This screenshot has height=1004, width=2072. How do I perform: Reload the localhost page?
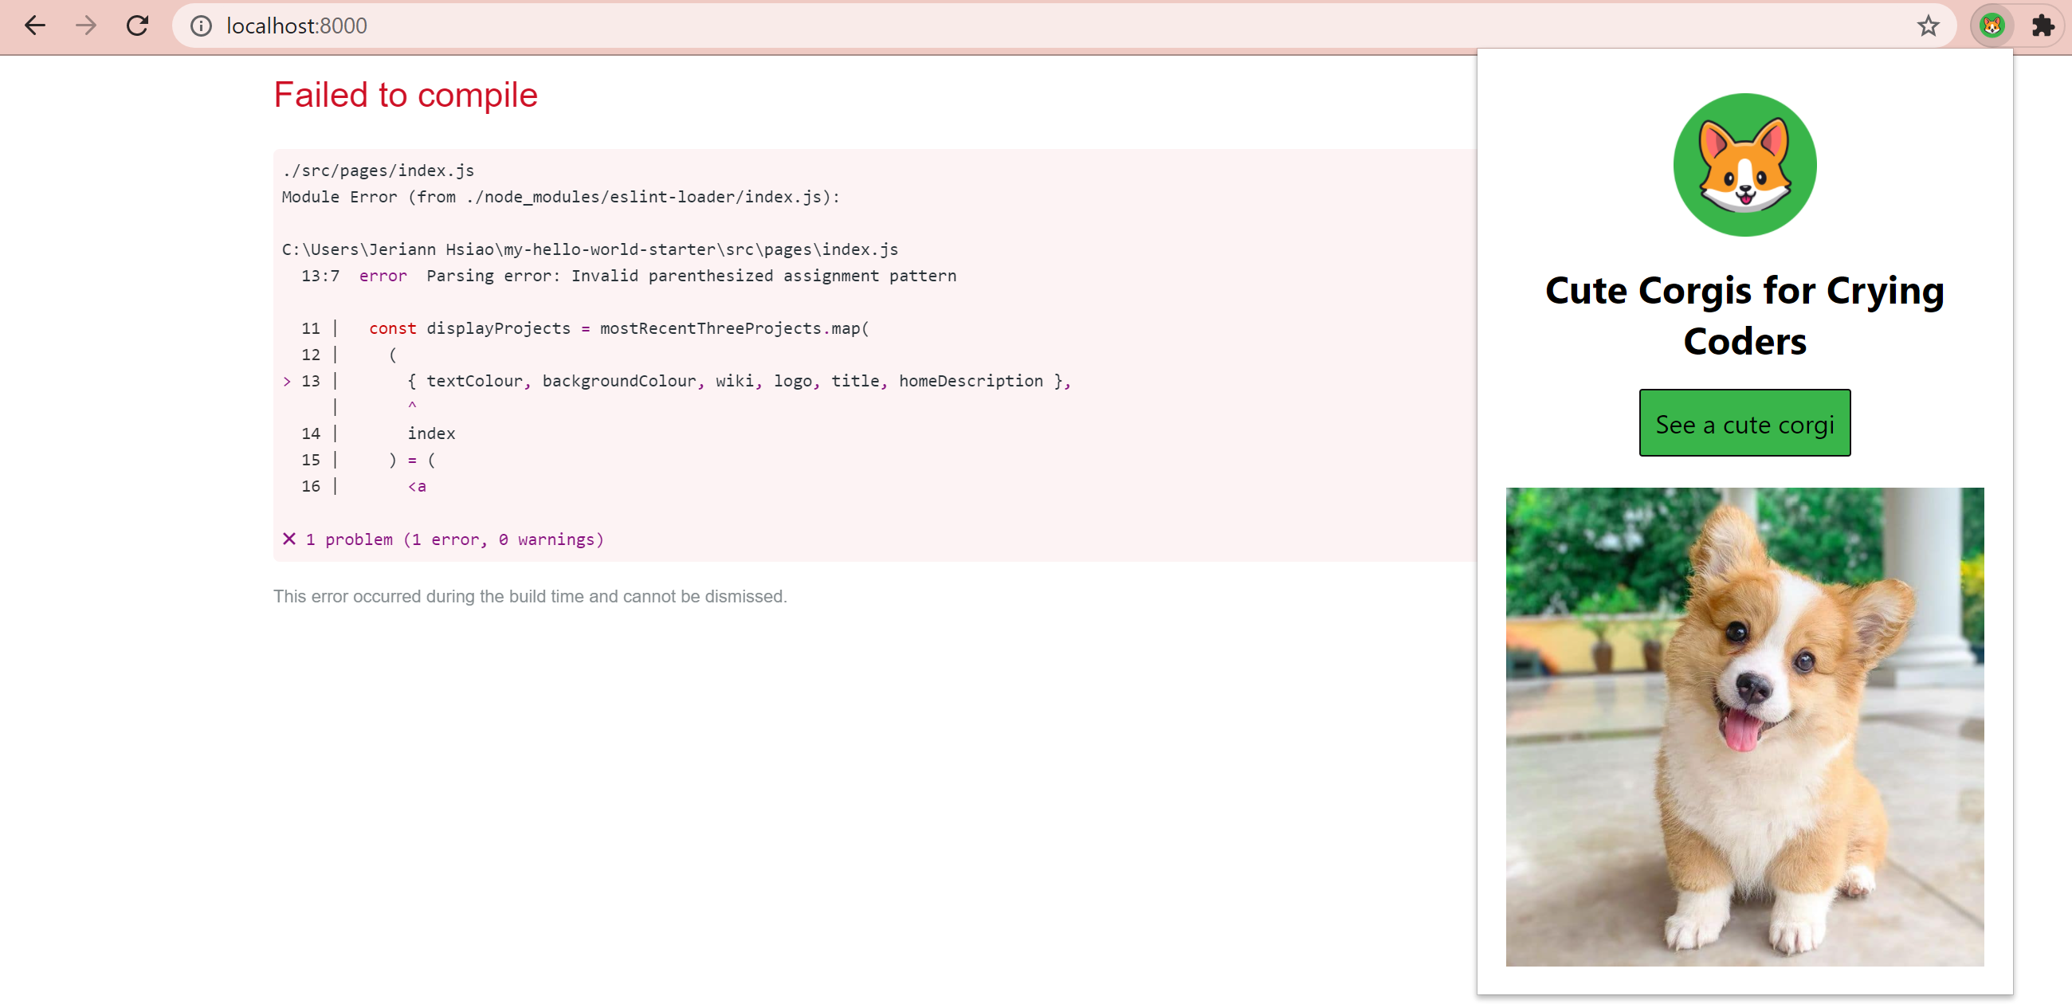pyautogui.click(x=138, y=25)
